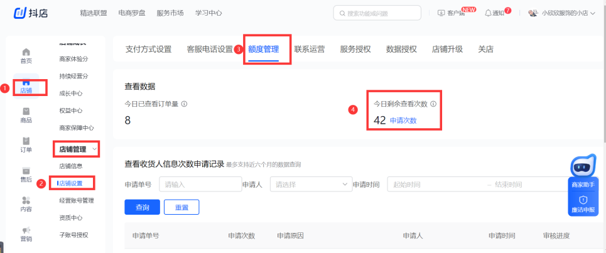Click the 申请次数 link
This screenshot has height=253, width=606.
click(x=403, y=120)
